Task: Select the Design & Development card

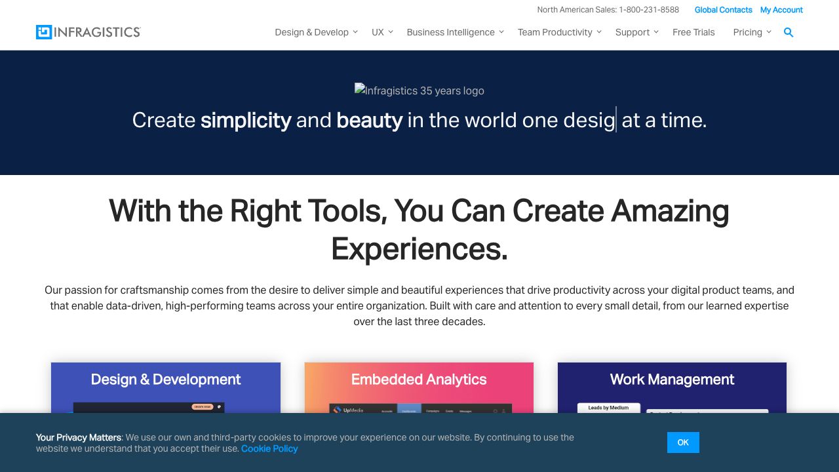Action: point(166,387)
